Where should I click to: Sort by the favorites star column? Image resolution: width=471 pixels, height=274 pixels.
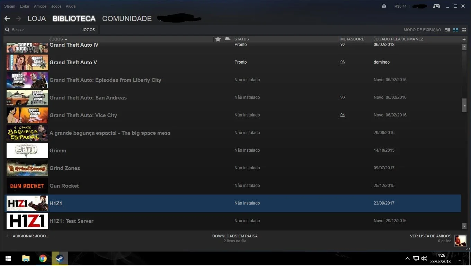click(218, 39)
